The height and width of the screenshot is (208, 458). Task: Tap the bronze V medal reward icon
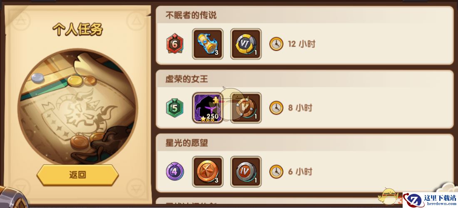(x=246, y=108)
